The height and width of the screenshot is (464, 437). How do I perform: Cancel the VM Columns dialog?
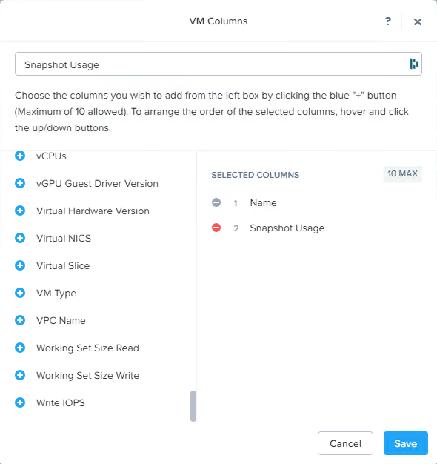click(345, 443)
